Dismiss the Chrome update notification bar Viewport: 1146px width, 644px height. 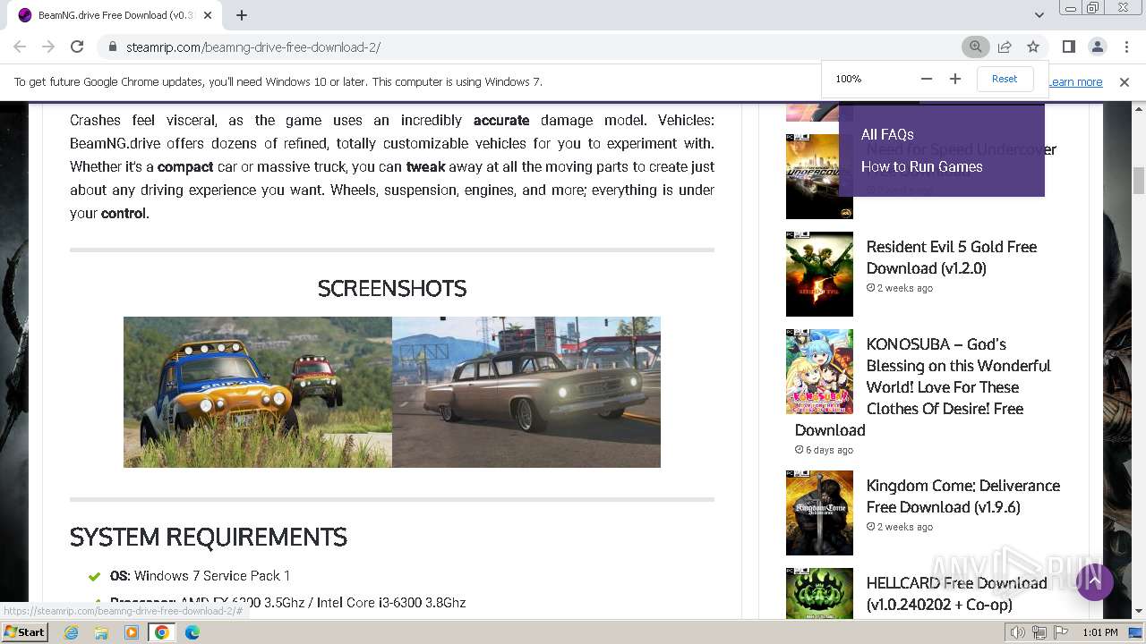point(1125,81)
